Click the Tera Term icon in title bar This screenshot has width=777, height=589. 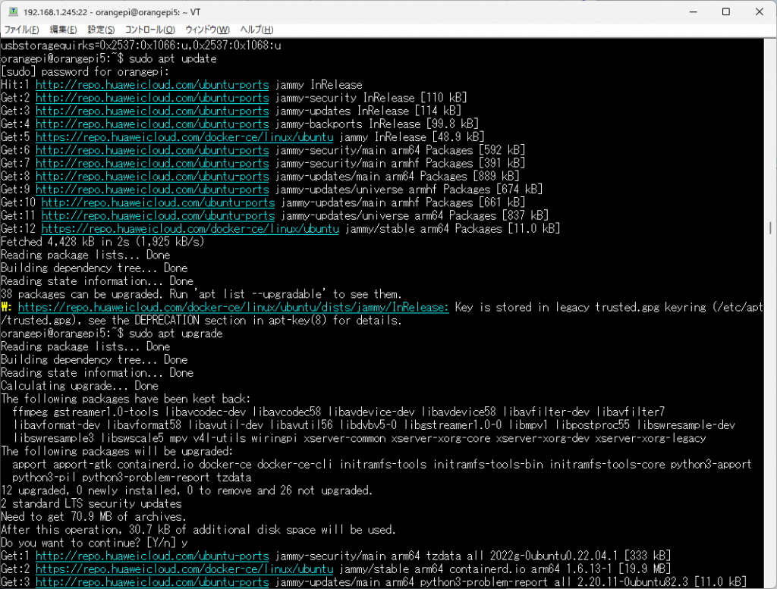pos(14,11)
